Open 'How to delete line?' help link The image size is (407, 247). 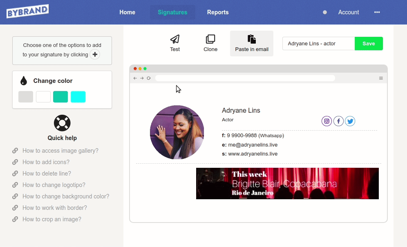click(x=47, y=174)
